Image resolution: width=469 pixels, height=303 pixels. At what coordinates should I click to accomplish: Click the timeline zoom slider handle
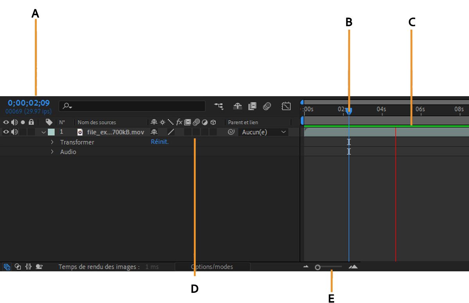318,267
